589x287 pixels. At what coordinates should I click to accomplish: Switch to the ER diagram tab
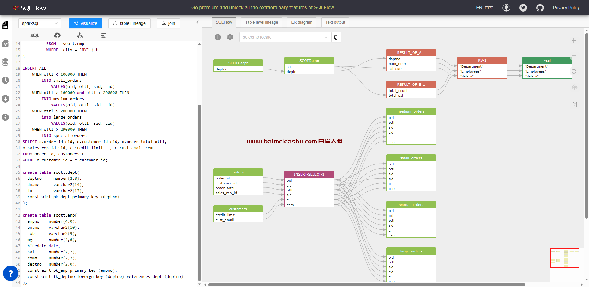(x=302, y=22)
